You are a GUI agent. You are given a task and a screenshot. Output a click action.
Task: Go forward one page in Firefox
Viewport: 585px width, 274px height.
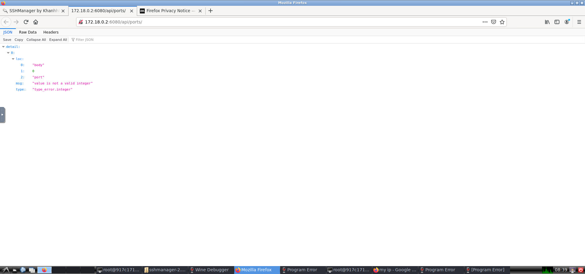[x=16, y=22]
